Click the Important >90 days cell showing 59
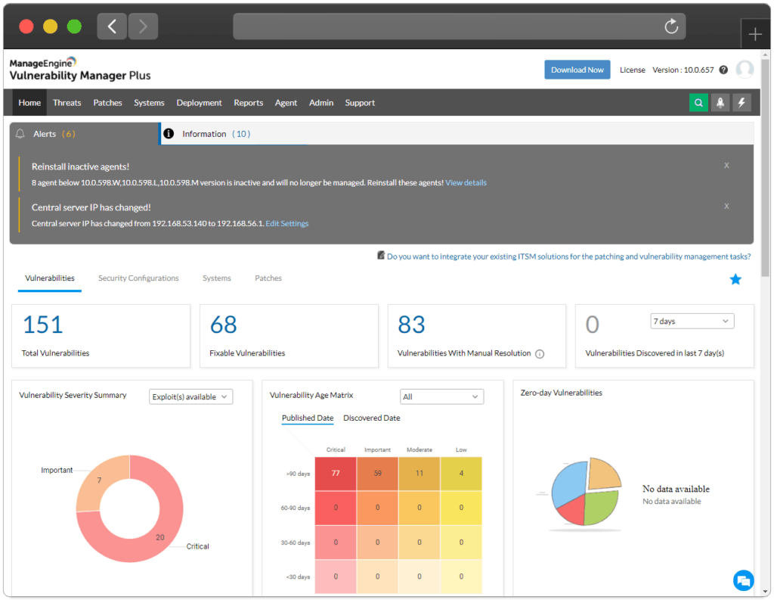This screenshot has height=600, width=774. pyautogui.click(x=378, y=474)
